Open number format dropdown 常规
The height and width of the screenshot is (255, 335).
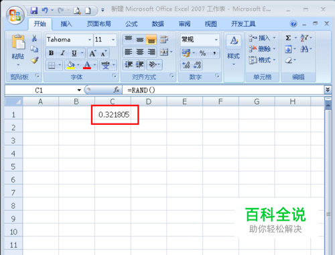216,40
